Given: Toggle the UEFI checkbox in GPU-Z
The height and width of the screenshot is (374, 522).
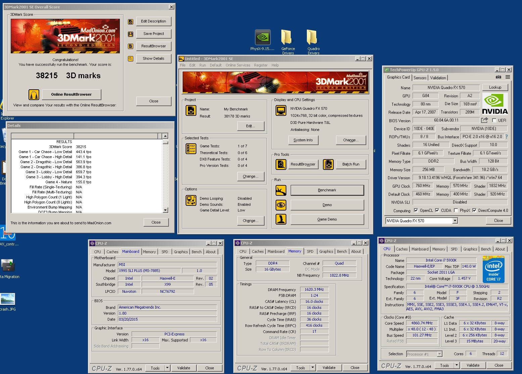Looking at the screenshot, I should coord(494,121).
